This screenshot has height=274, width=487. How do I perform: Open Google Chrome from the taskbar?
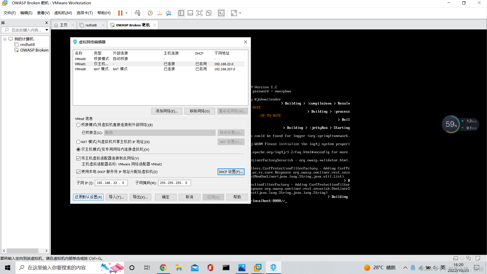click(163, 268)
